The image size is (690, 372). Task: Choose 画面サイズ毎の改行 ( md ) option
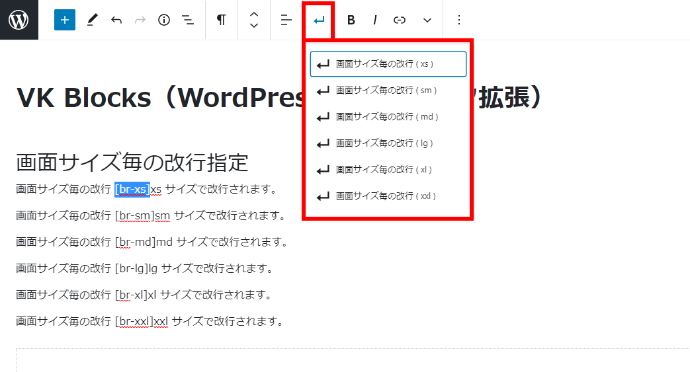(x=388, y=117)
